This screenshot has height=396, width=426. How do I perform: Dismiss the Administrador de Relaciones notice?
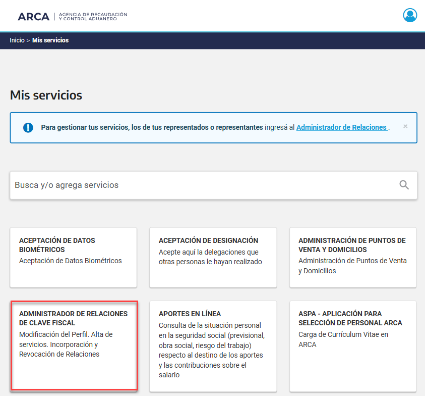[405, 126]
